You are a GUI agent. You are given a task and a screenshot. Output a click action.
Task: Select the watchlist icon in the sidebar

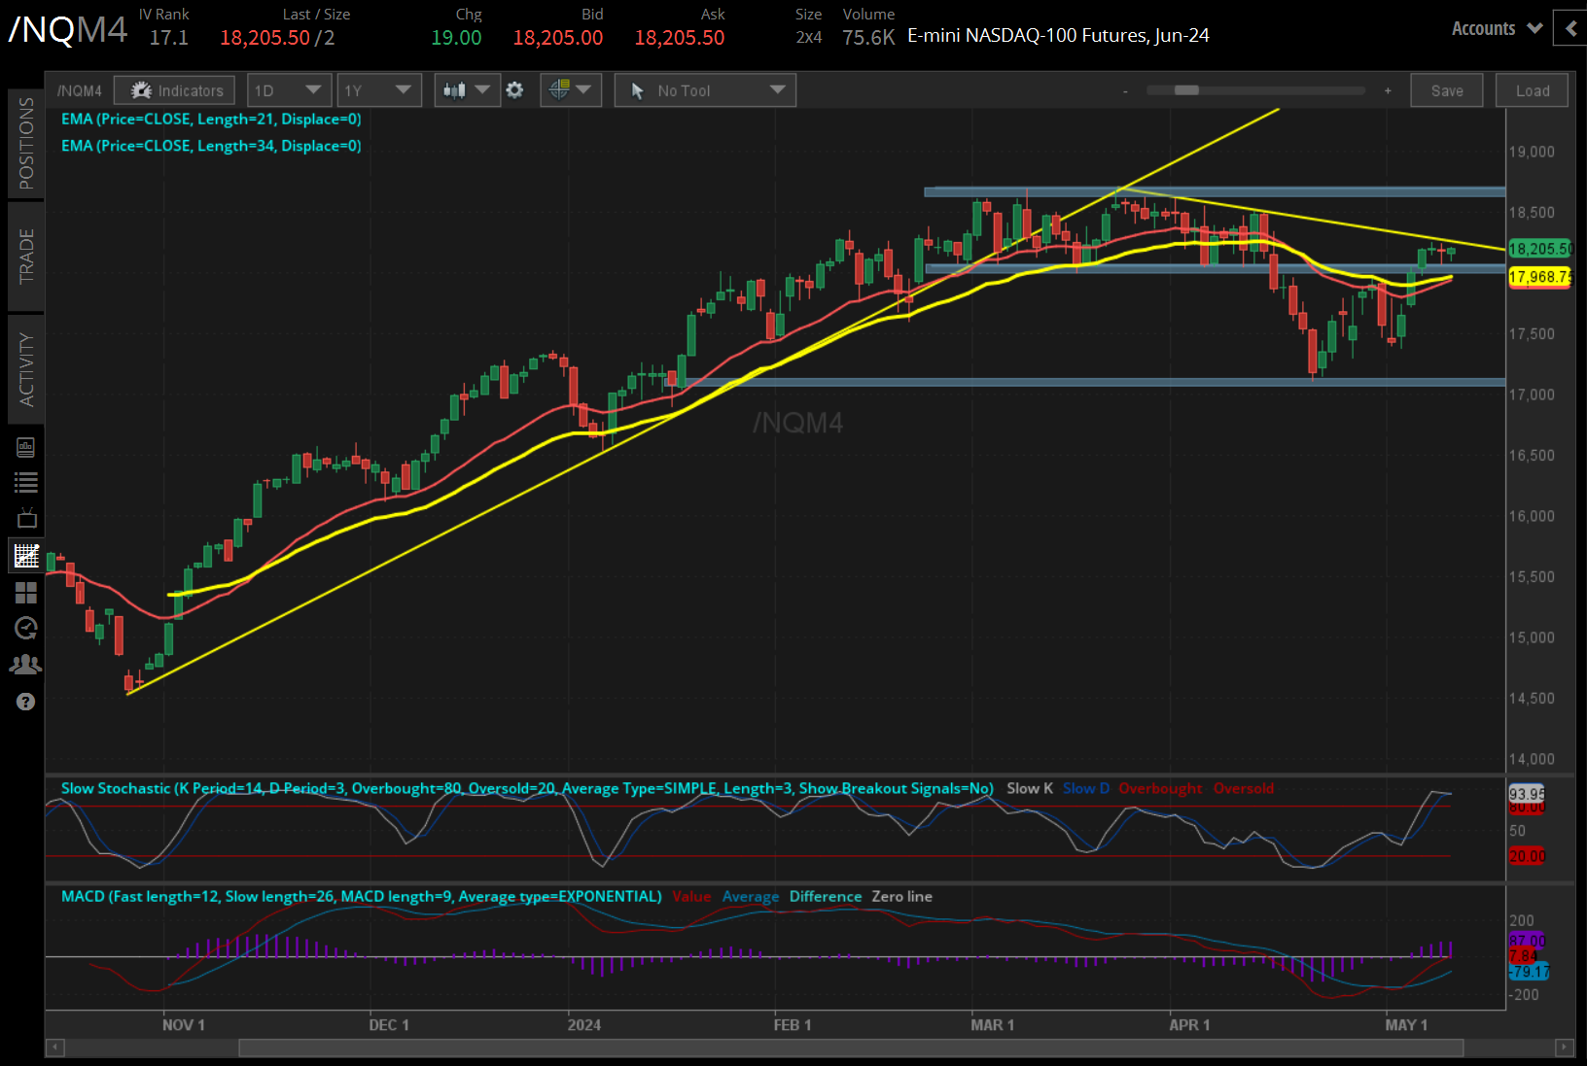[26, 481]
